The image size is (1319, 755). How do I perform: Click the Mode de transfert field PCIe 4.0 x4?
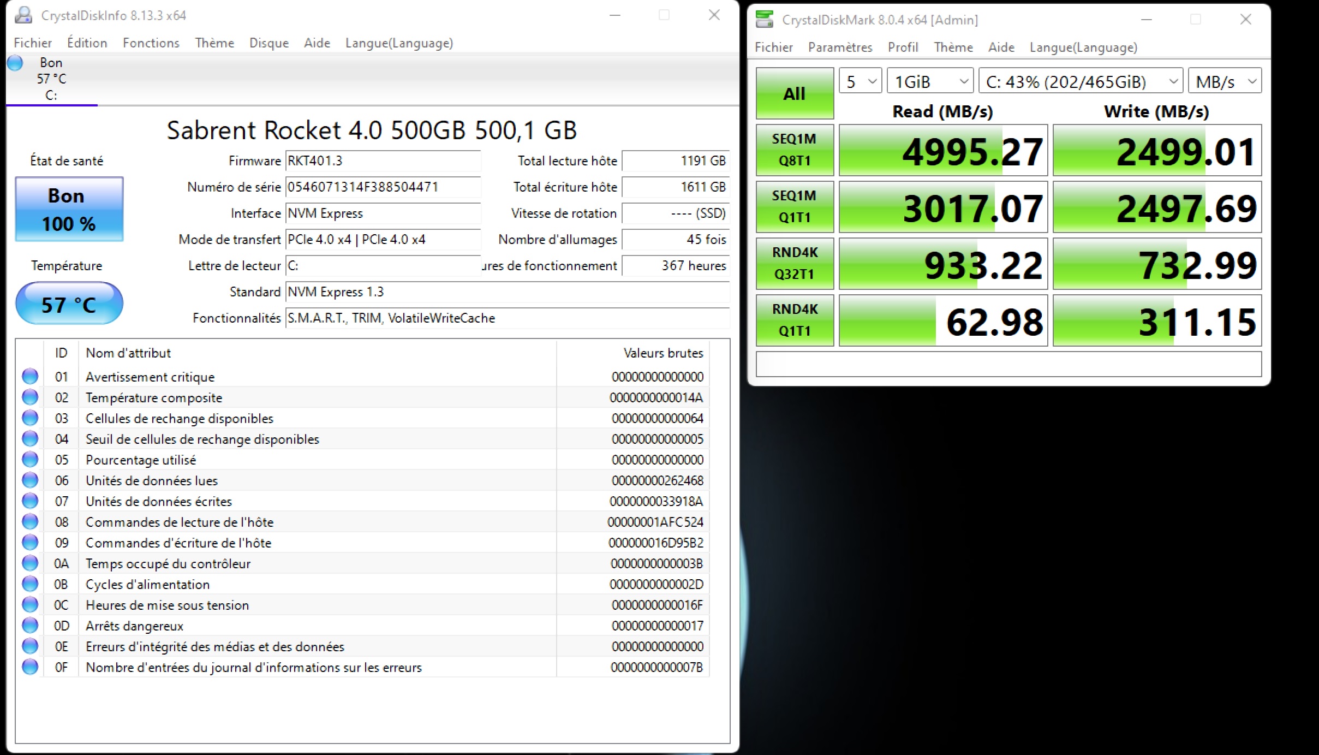tap(383, 239)
